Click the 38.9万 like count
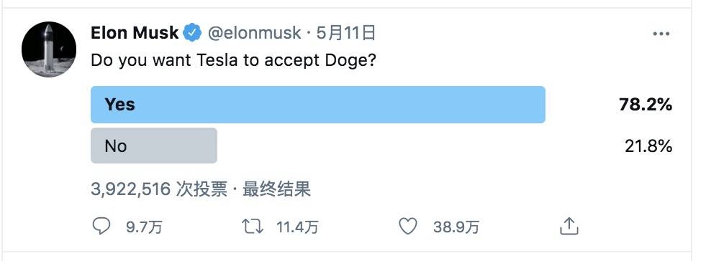 pos(456,227)
